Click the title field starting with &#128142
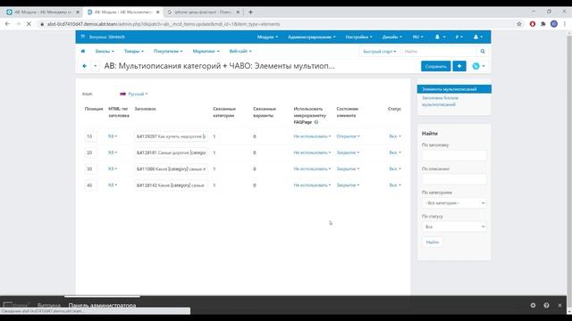The width and height of the screenshot is (572, 321). point(171,185)
